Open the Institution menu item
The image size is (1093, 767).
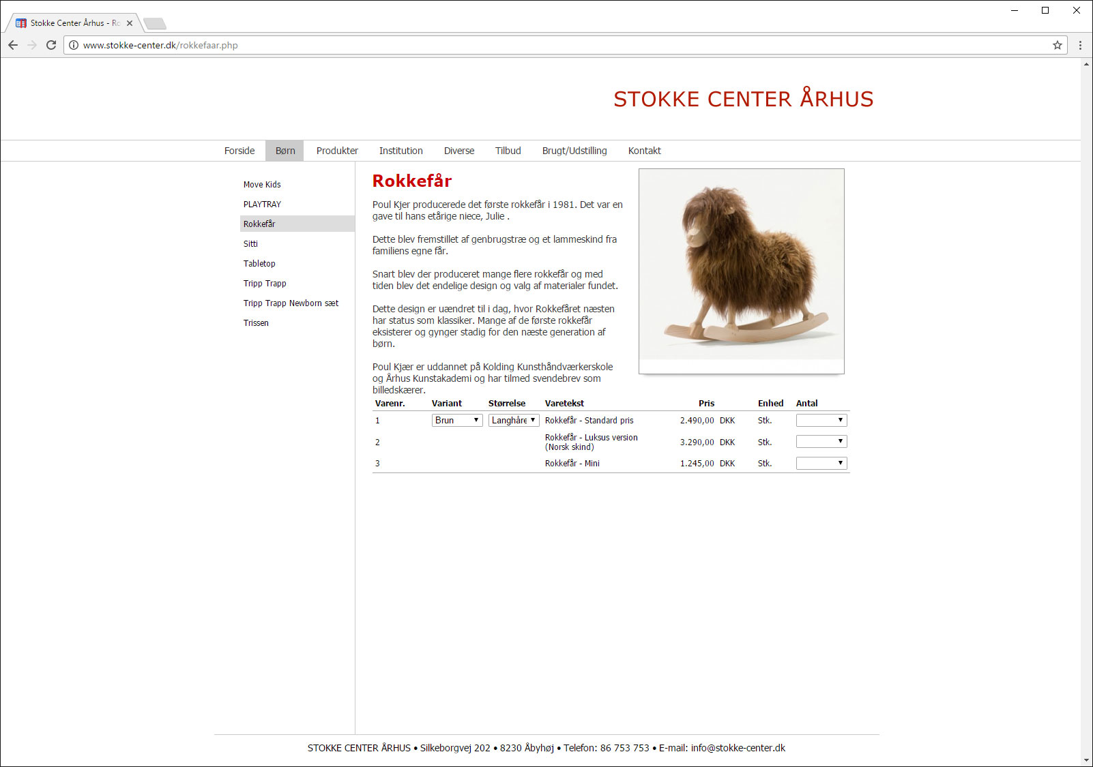401,151
